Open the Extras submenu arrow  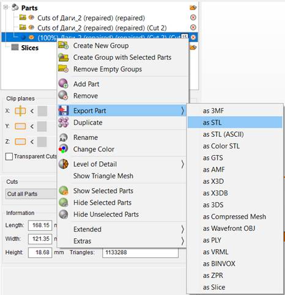click(x=182, y=241)
